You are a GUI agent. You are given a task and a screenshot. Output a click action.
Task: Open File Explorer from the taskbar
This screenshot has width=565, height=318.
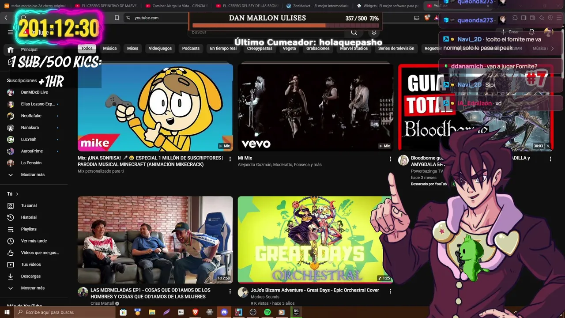pos(152,312)
